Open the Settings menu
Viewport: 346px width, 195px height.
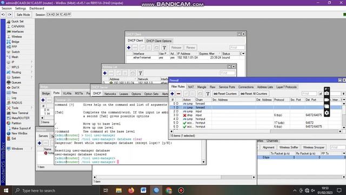coord(21,9)
